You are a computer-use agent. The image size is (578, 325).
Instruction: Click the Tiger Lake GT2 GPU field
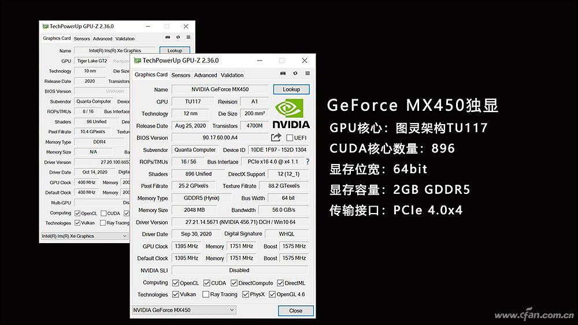coord(92,61)
